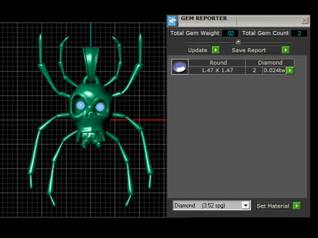
Task: Click the 0.024tw weight cell
Action: [274, 70]
